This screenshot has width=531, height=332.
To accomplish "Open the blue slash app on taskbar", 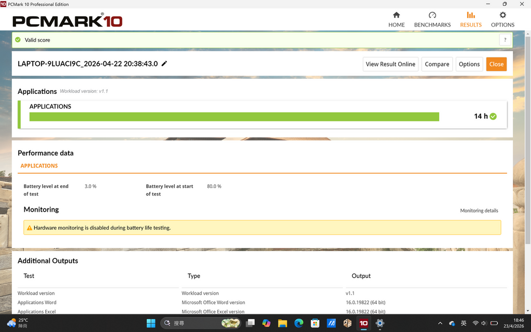I will point(331,323).
